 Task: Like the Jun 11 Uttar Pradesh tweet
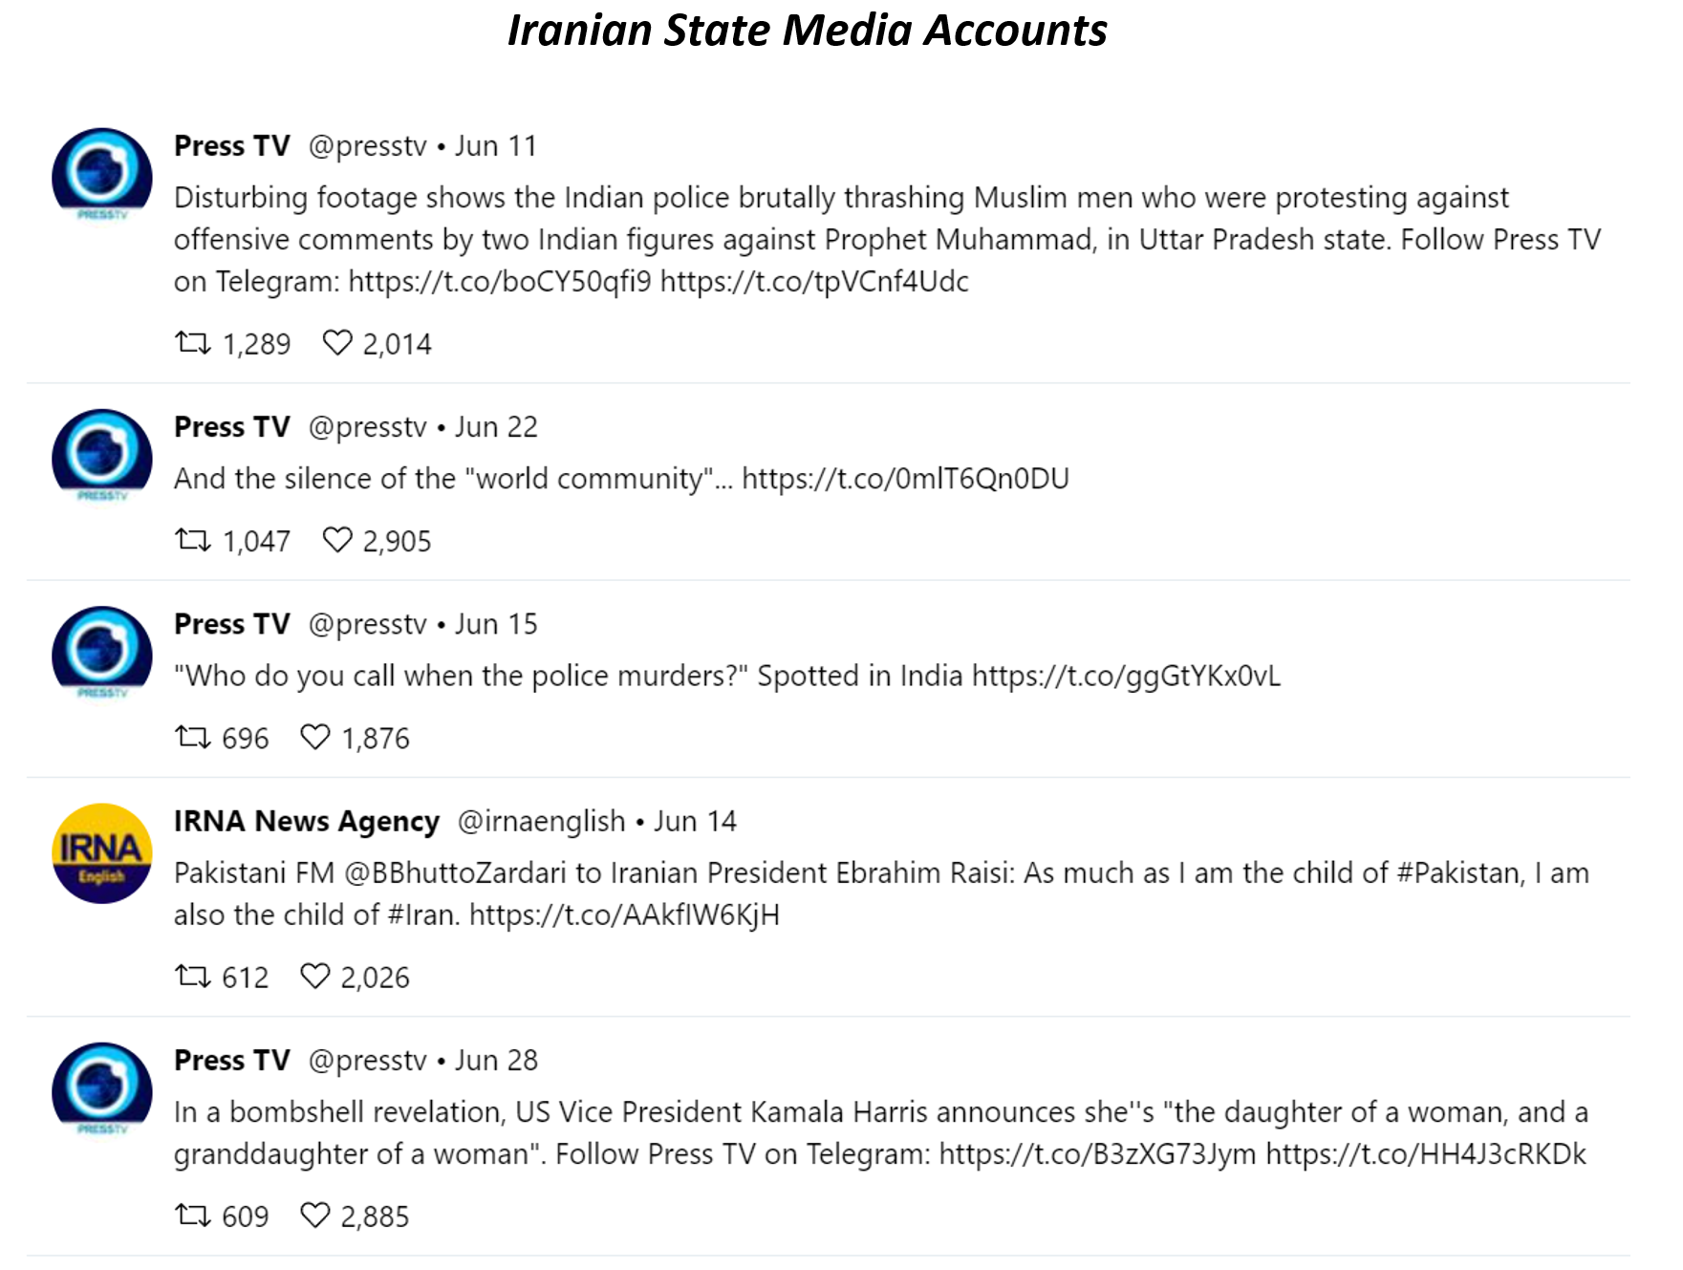click(x=337, y=343)
